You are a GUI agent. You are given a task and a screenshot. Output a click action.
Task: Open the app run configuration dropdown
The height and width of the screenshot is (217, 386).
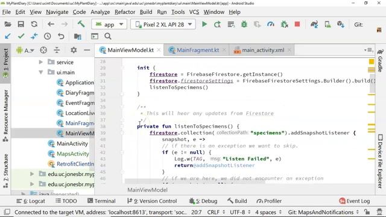click(109, 24)
